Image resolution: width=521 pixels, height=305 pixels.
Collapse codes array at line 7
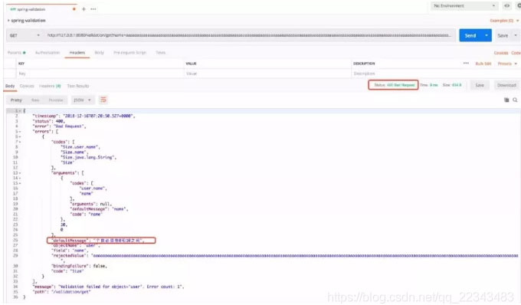(20, 142)
